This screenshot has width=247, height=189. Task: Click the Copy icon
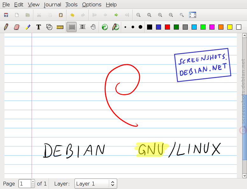click(50, 15)
